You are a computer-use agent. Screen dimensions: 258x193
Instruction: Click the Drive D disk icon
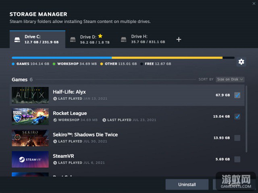point(73,39)
